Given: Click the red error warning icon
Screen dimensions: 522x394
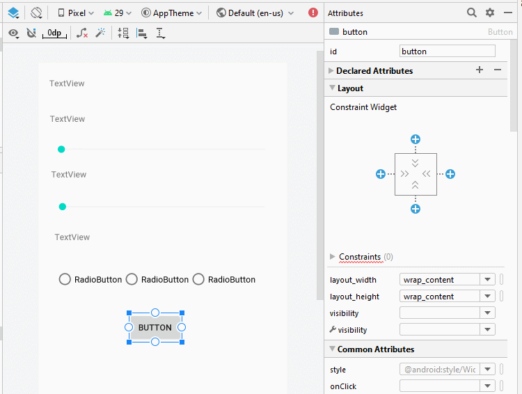Looking at the screenshot, I should pos(313,13).
